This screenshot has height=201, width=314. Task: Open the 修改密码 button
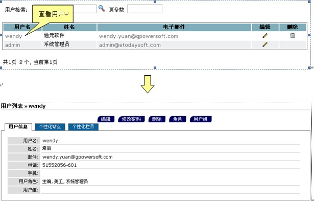(131, 119)
